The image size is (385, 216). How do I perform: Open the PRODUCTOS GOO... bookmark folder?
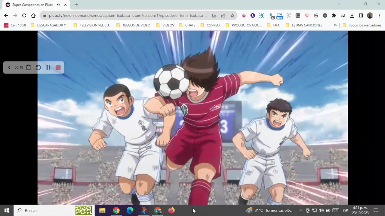click(x=244, y=25)
